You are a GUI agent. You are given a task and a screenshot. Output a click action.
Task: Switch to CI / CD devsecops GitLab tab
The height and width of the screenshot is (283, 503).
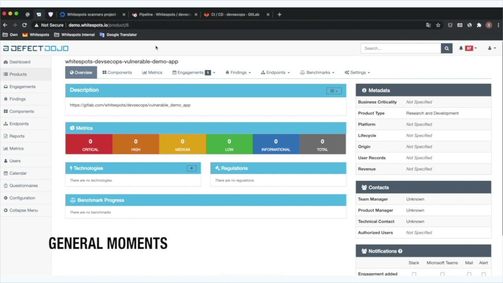(235, 15)
